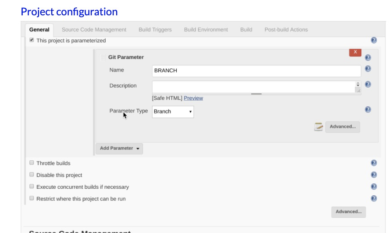Click the Parameter Type label

click(x=128, y=111)
